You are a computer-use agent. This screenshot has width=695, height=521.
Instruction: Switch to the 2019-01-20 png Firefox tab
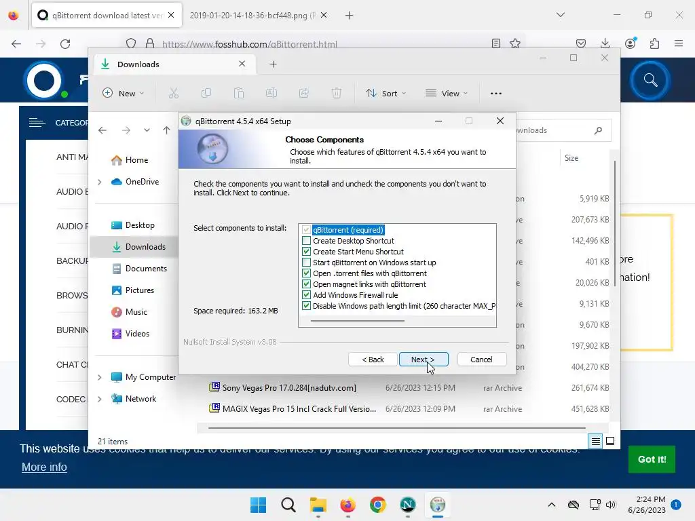coord(252,16)
